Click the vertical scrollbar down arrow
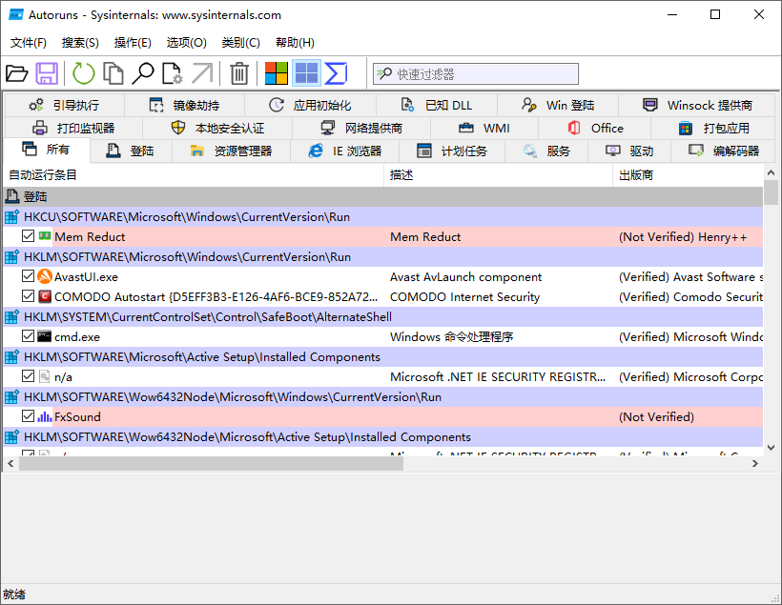782x605 pixels. (771, 448)
